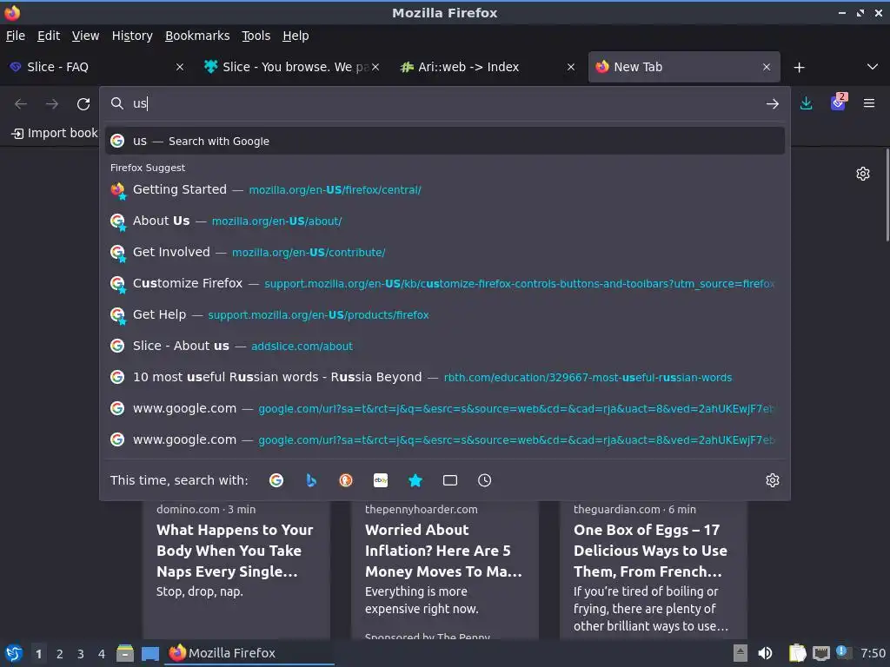Viewport: 890px width, 667px height.
Task: Click the Forward navigation arrow
Action: (x=52, y=104)
